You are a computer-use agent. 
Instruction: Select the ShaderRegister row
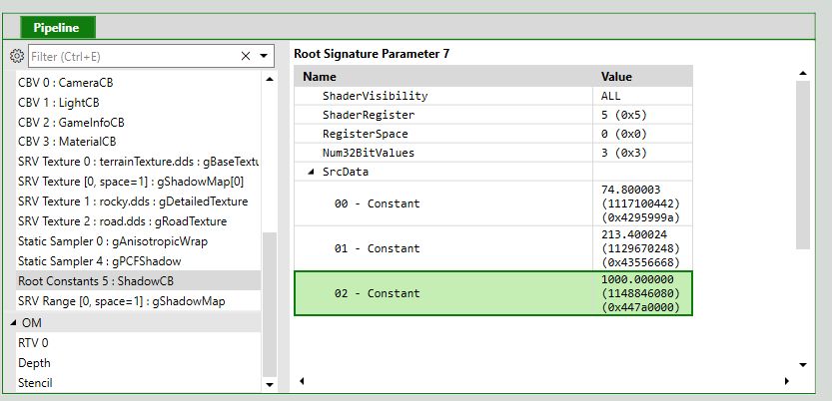[x=493, y=115]
